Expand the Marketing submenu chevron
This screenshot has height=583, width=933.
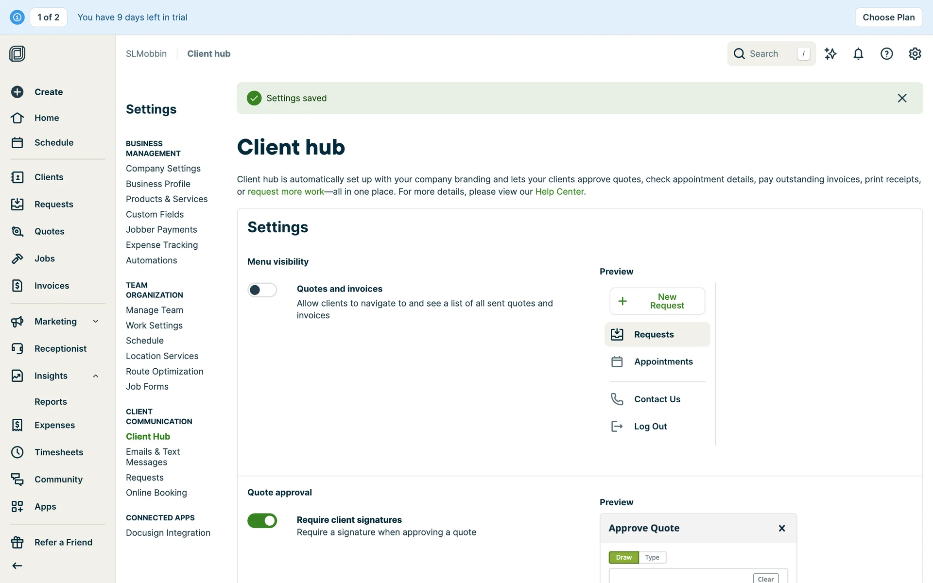pyautogui.click(x=96, y=321)
